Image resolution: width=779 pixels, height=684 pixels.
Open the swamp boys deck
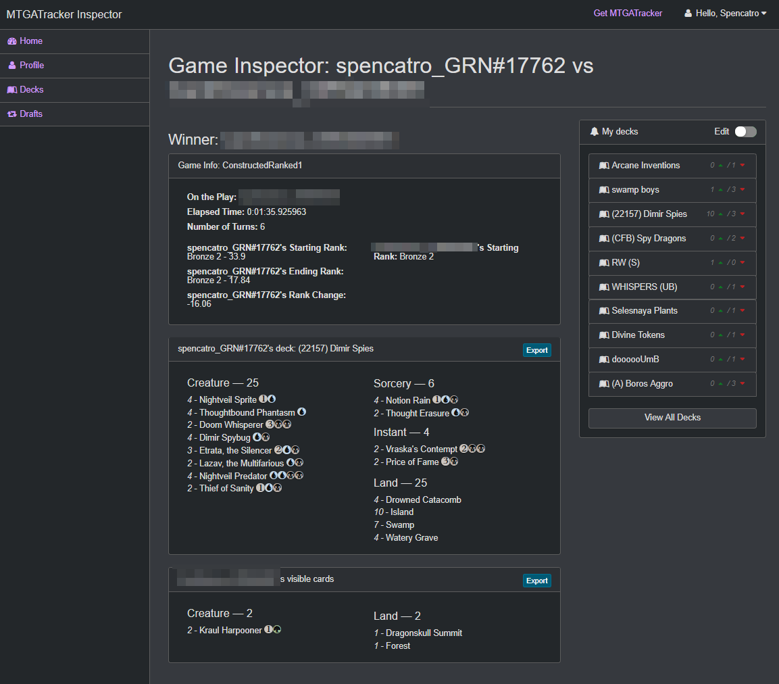tap(672, 190)
